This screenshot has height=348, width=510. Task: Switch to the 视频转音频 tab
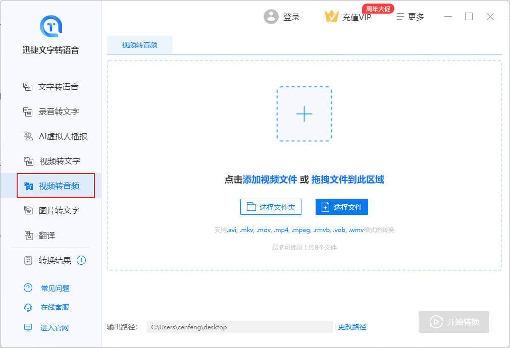point(139,45)
